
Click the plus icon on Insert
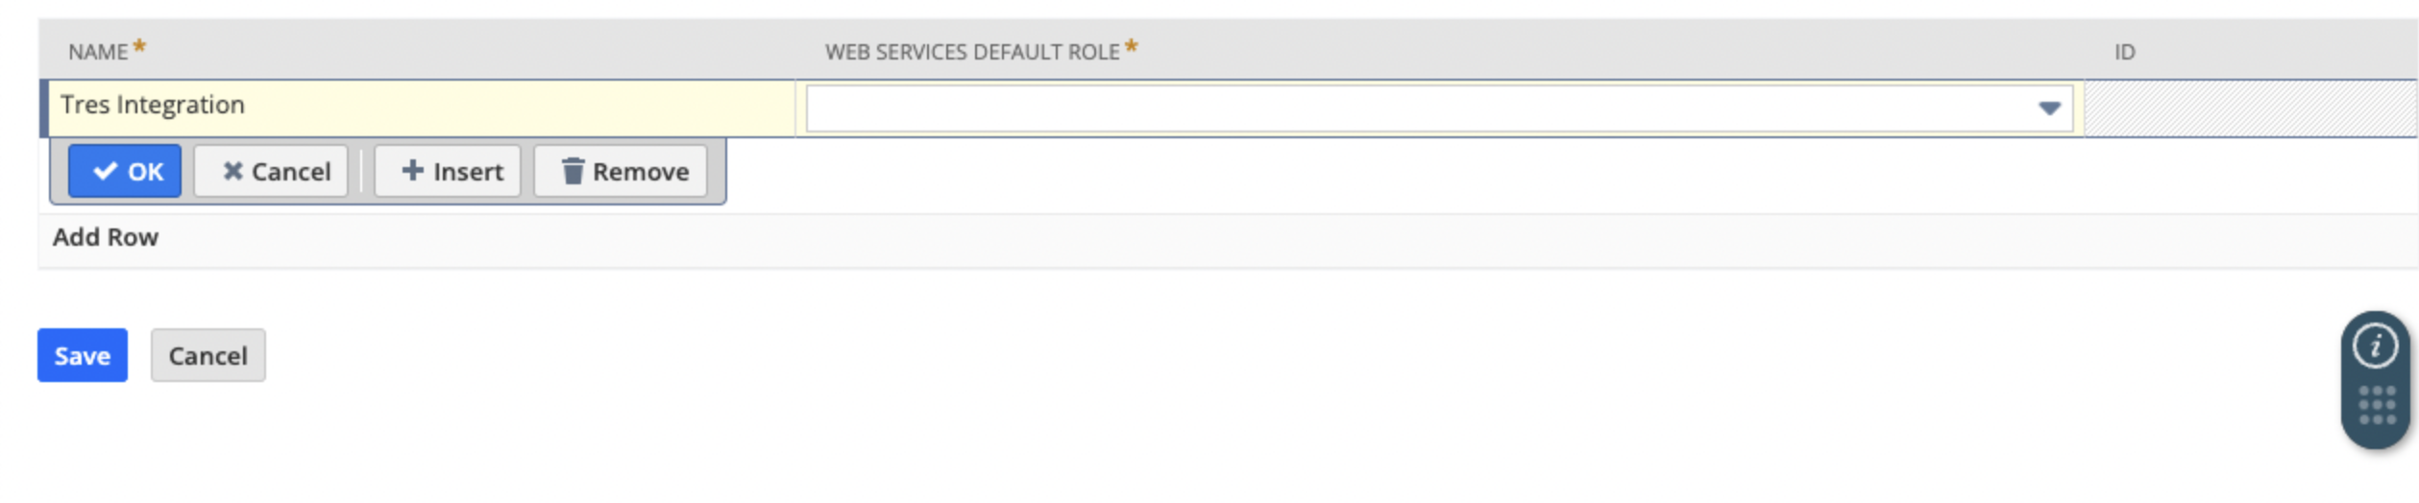point(412,171)
